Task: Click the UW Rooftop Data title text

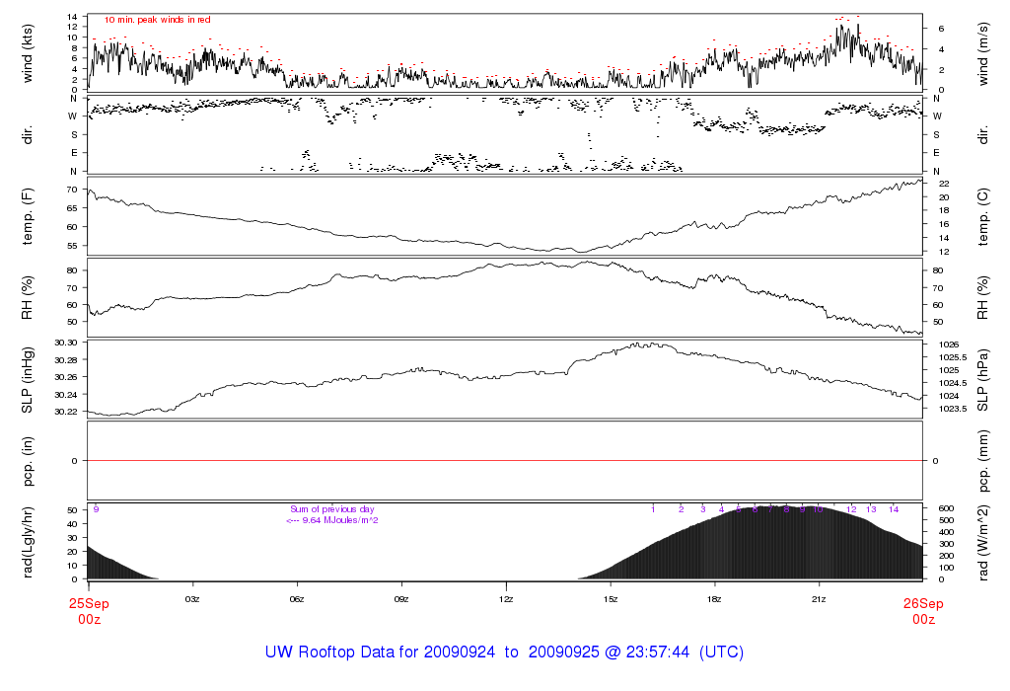Action: pyautogui.click(x=504, y=653)
